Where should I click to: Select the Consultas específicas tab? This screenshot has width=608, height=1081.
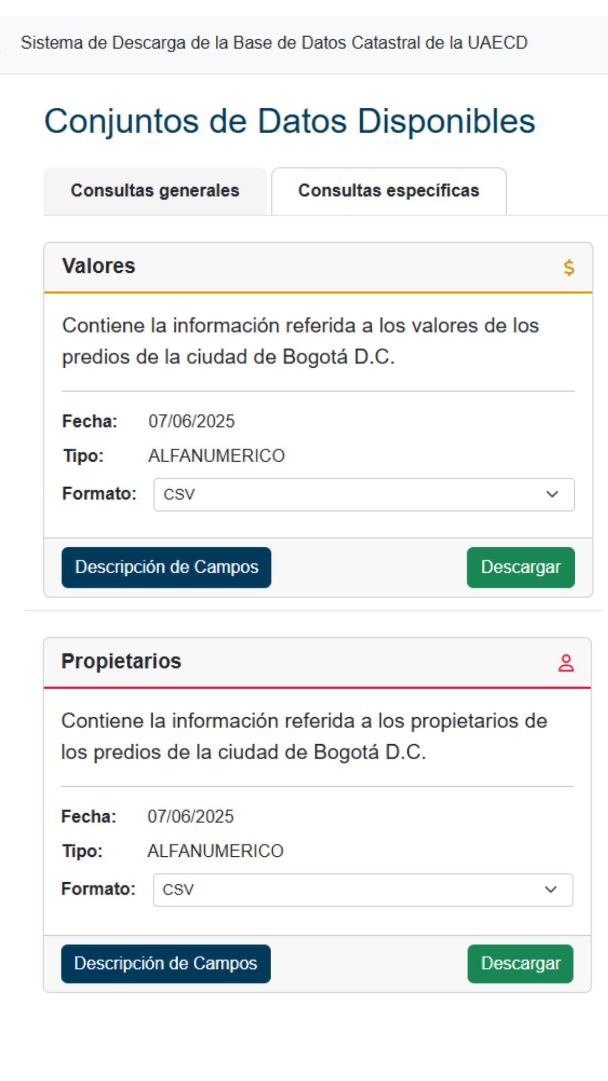pos(388,190)
